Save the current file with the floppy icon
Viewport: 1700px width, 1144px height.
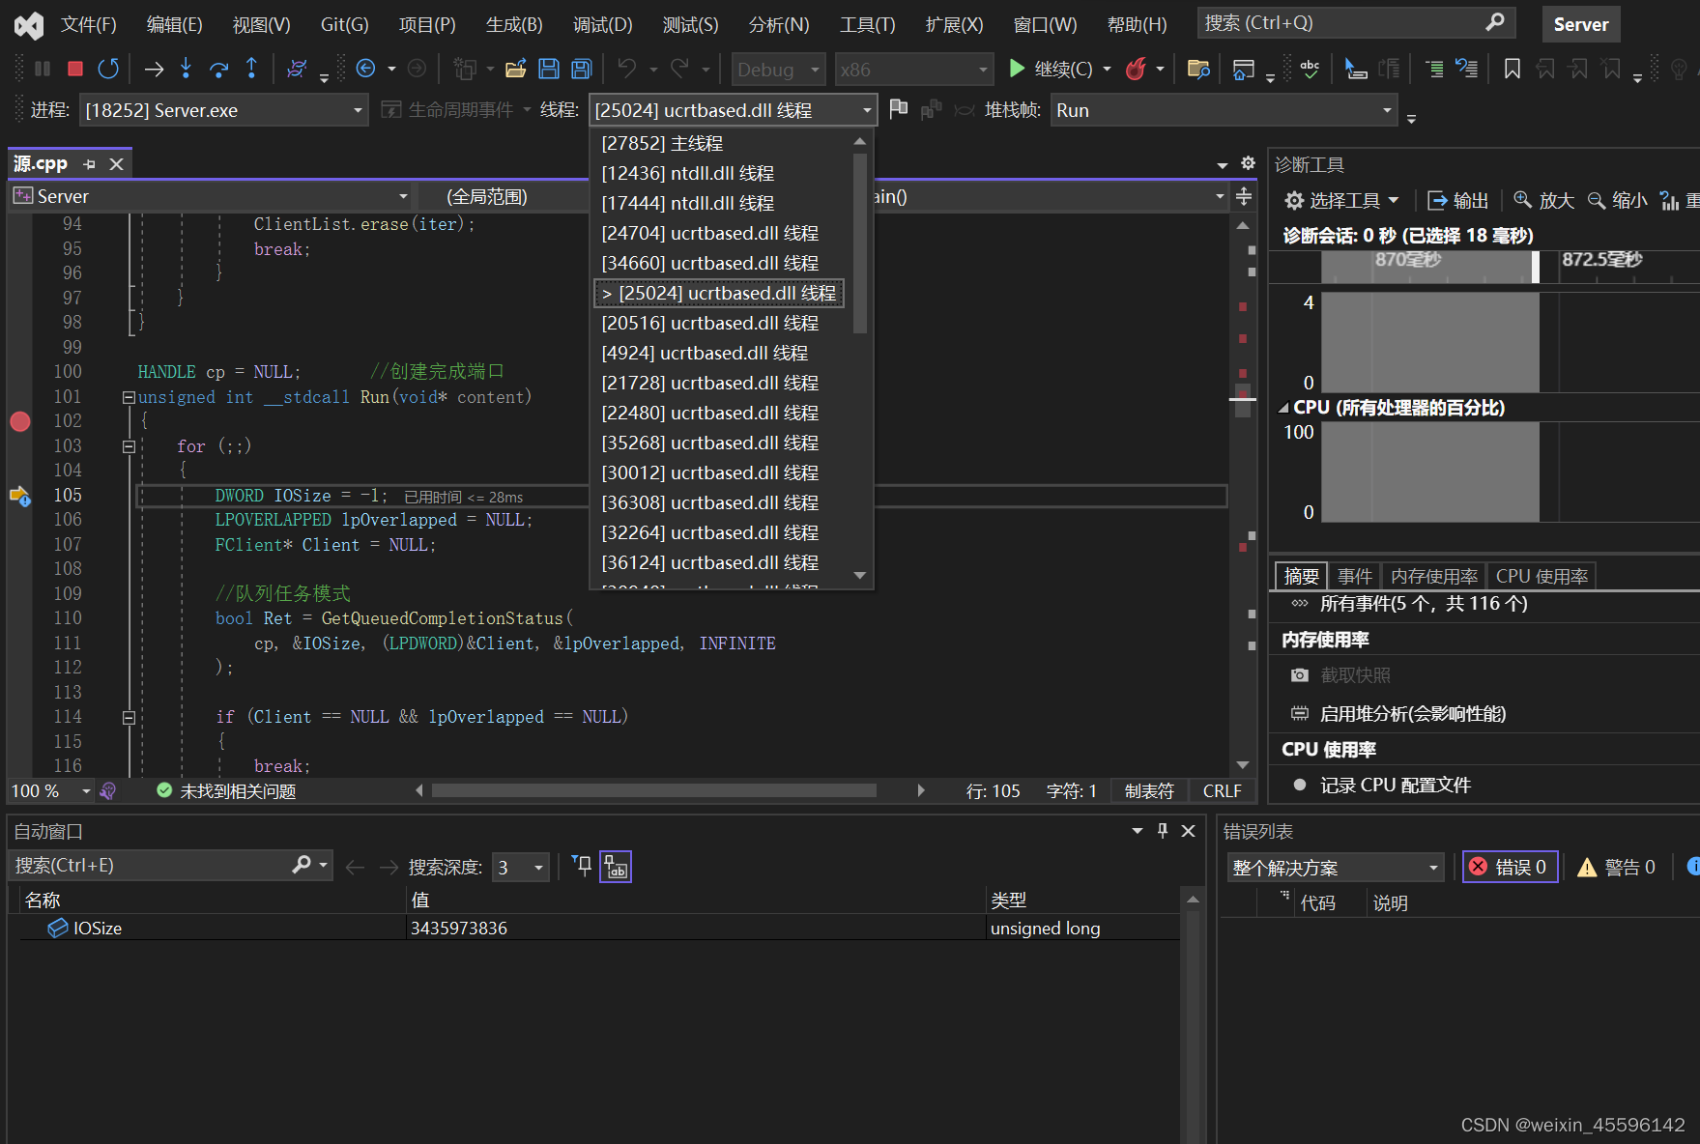[549, 69]
